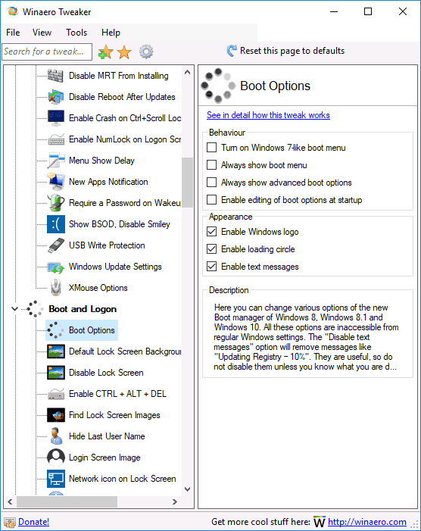Select Windows Update Settings label
This screenshot has width=421, height=531.
point(115,267)
